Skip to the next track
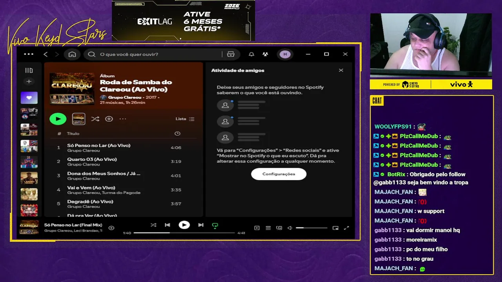The width and height of the screenshot is (502, 282). pos(201,225)
